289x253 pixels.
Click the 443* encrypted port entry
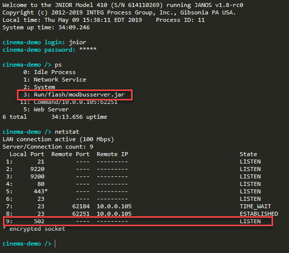click(41, 191)
